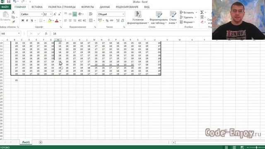
Task: Apply accounting number format
Action: [x=100, y=20]
